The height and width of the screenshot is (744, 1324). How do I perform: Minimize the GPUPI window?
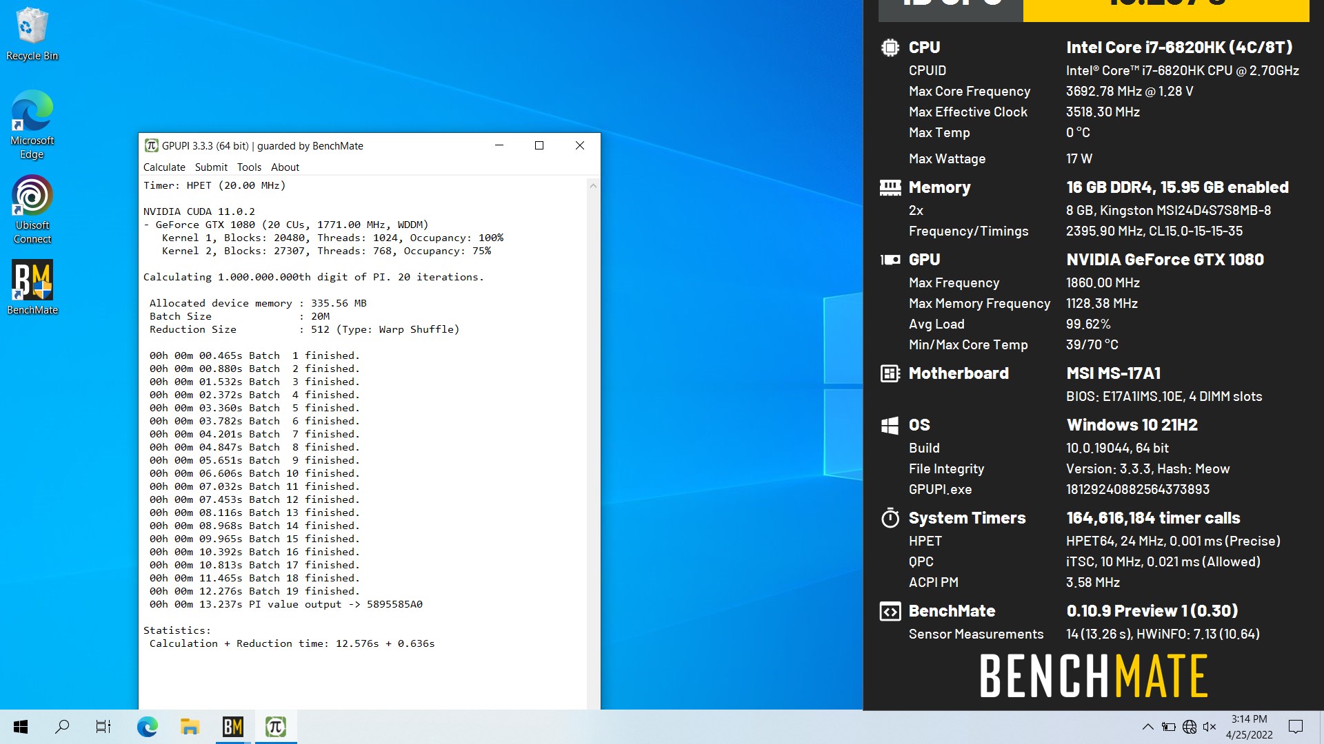pyautogui.click(x=499, y=145)
